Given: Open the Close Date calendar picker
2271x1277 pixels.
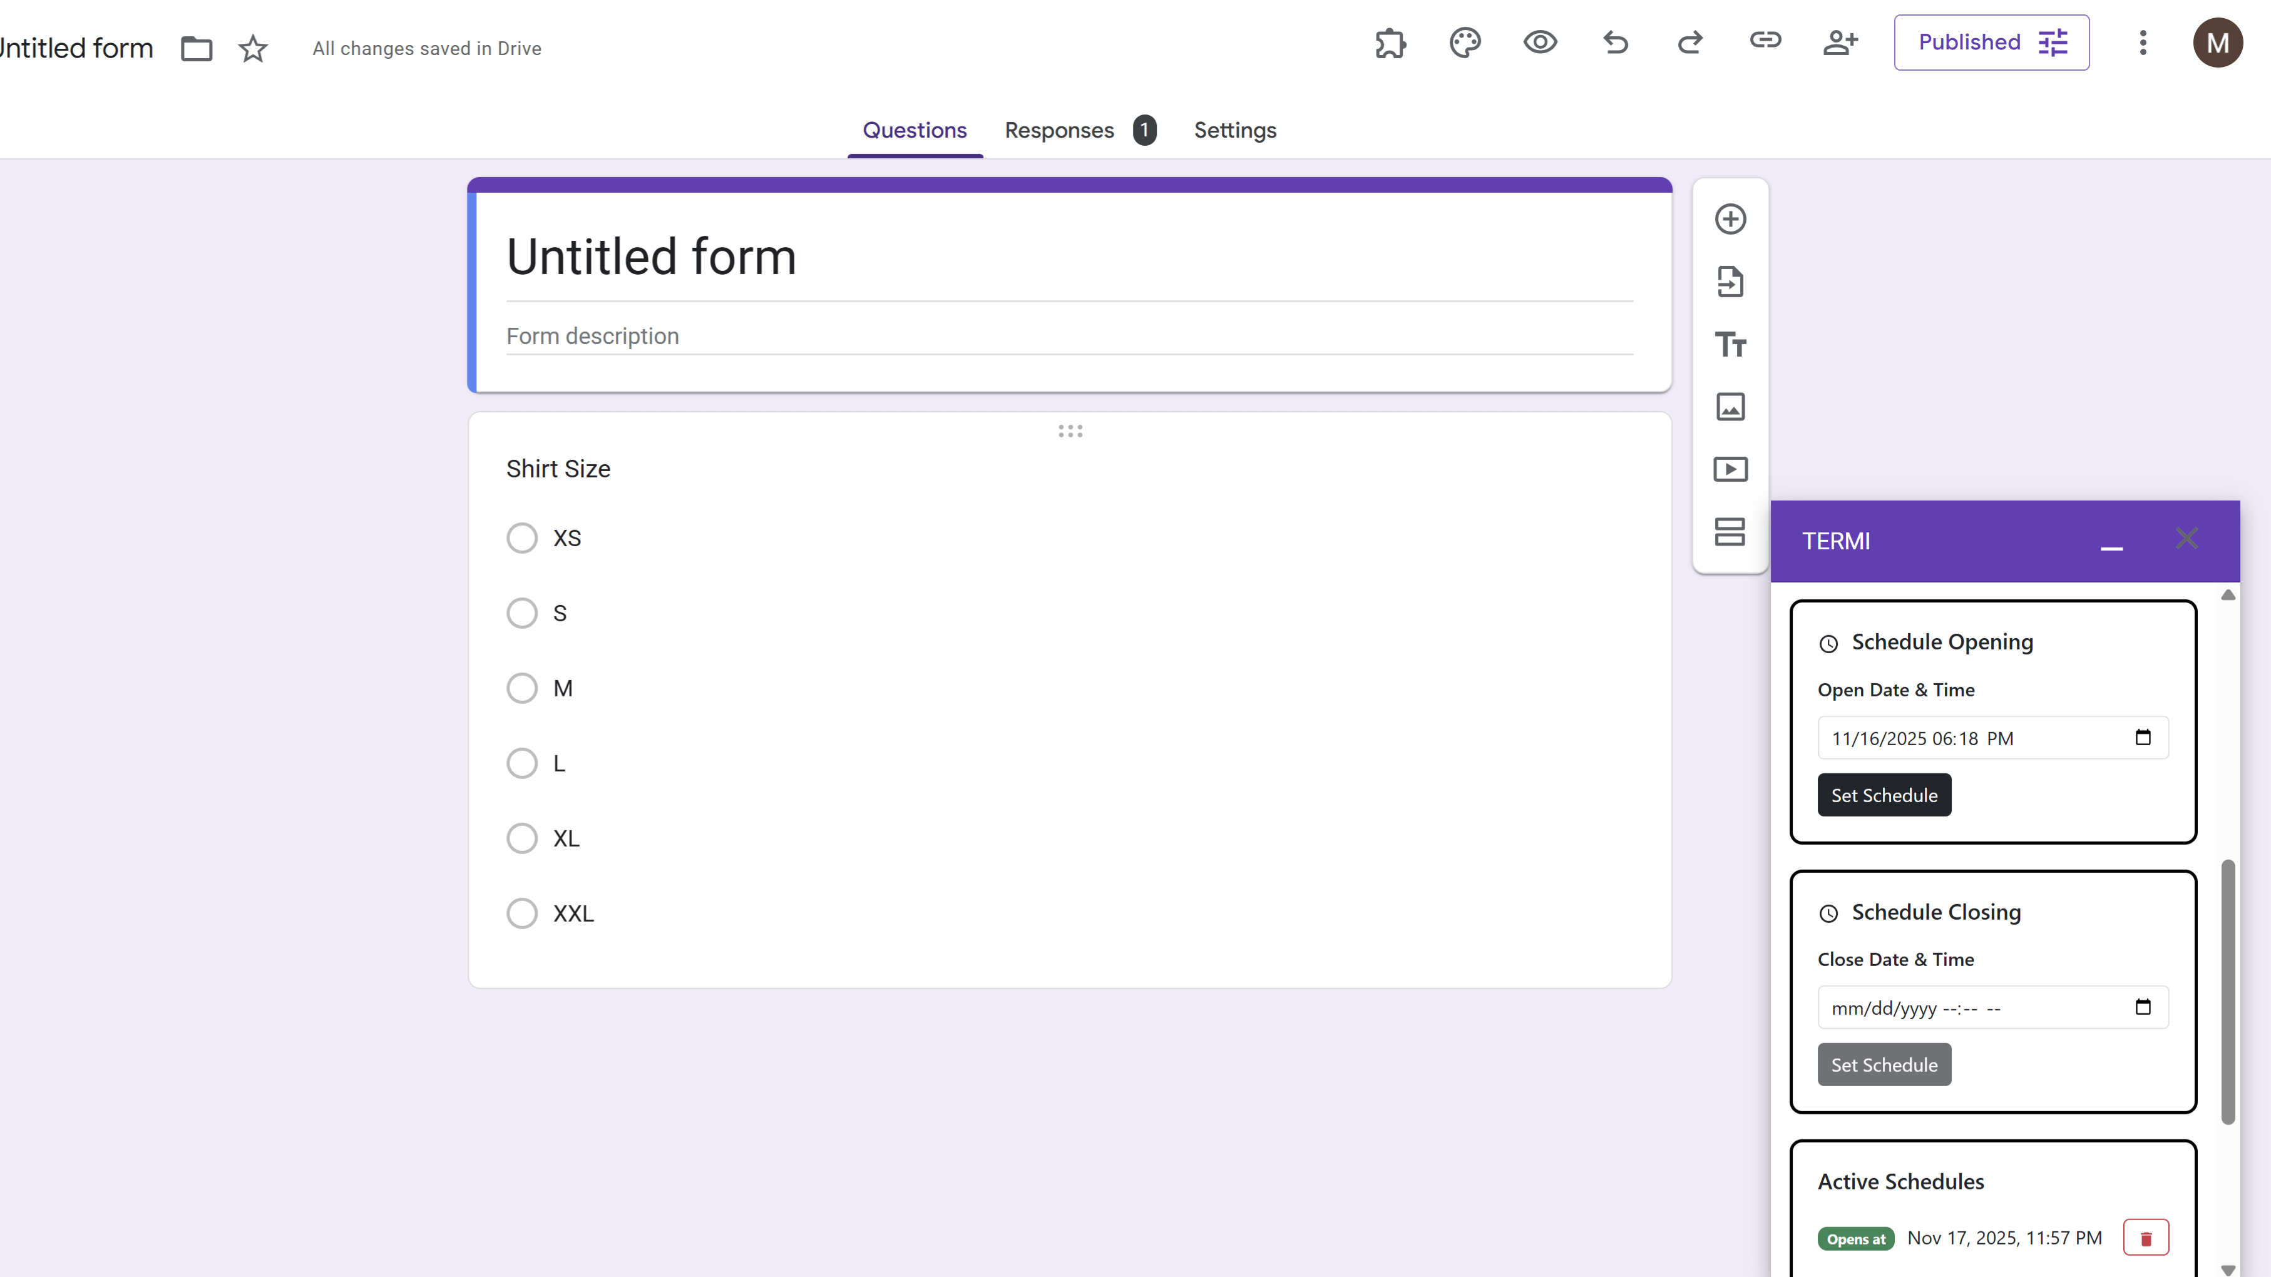Looking at the screenshot, I should 2144,1007.
